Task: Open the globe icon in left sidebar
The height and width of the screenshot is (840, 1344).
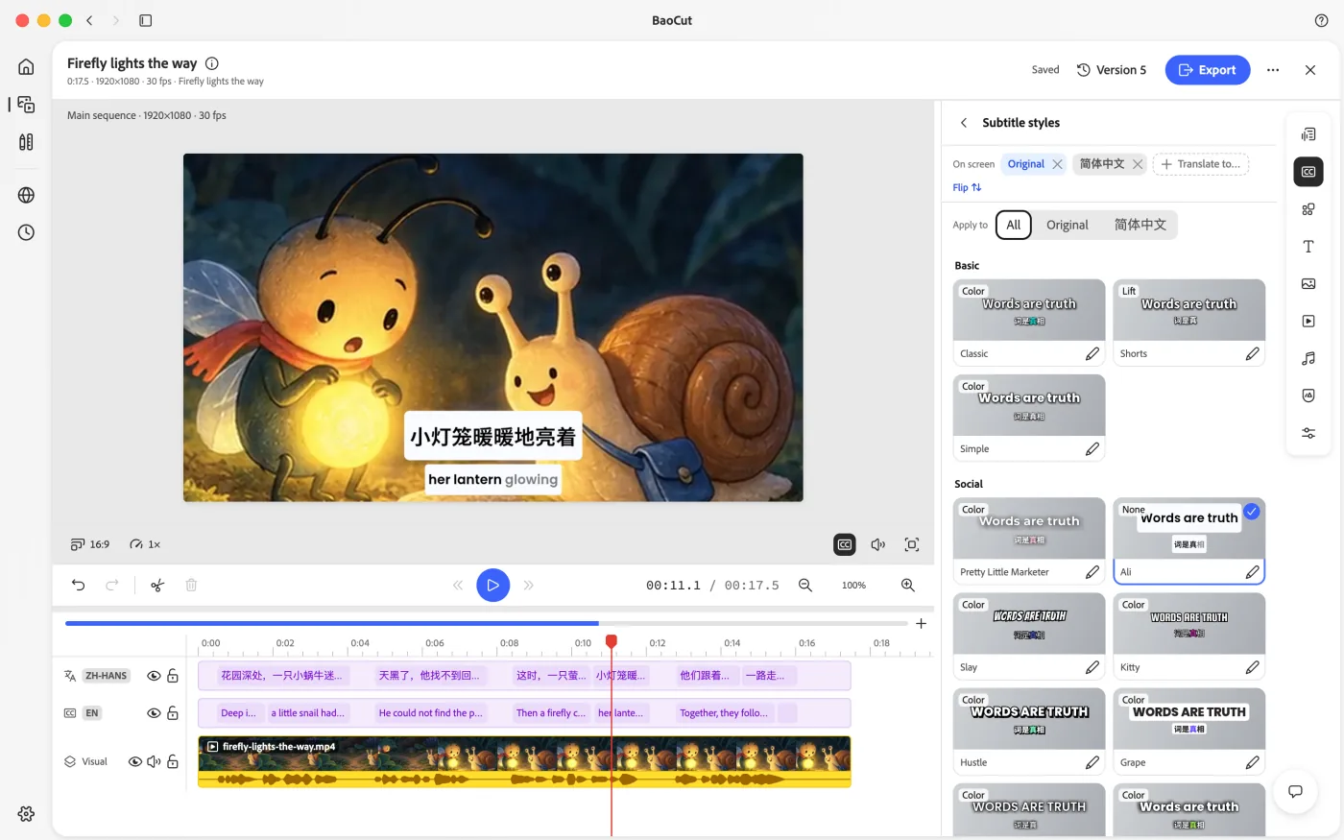Action: tap(26, 195)
